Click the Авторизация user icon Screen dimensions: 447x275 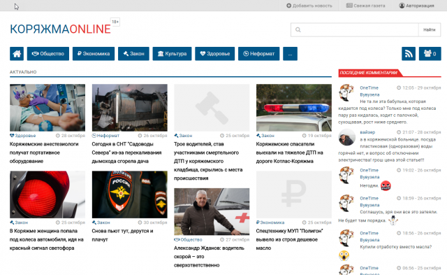pos(402,6)
